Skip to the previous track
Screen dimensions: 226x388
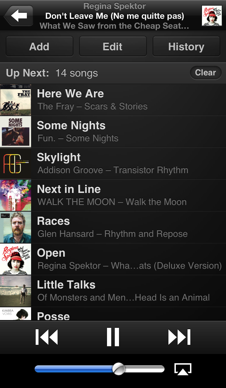[x=47, y=337]
